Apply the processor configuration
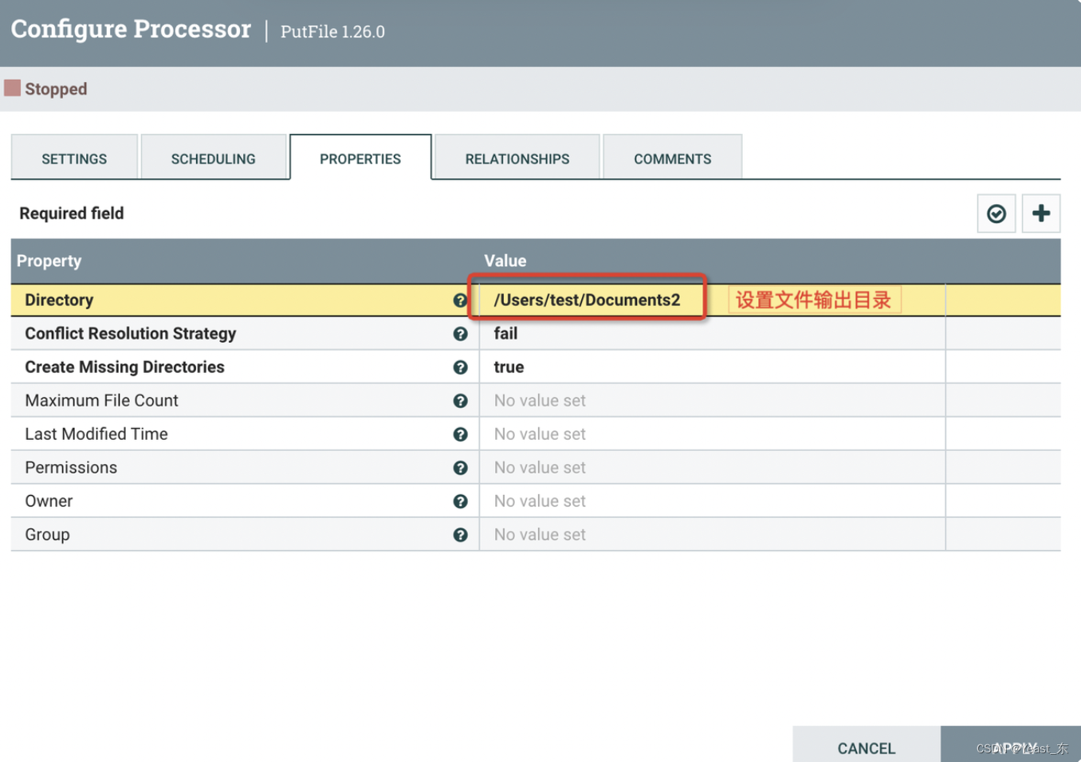Viewport: 1081px width, 762px height. 1011,746
